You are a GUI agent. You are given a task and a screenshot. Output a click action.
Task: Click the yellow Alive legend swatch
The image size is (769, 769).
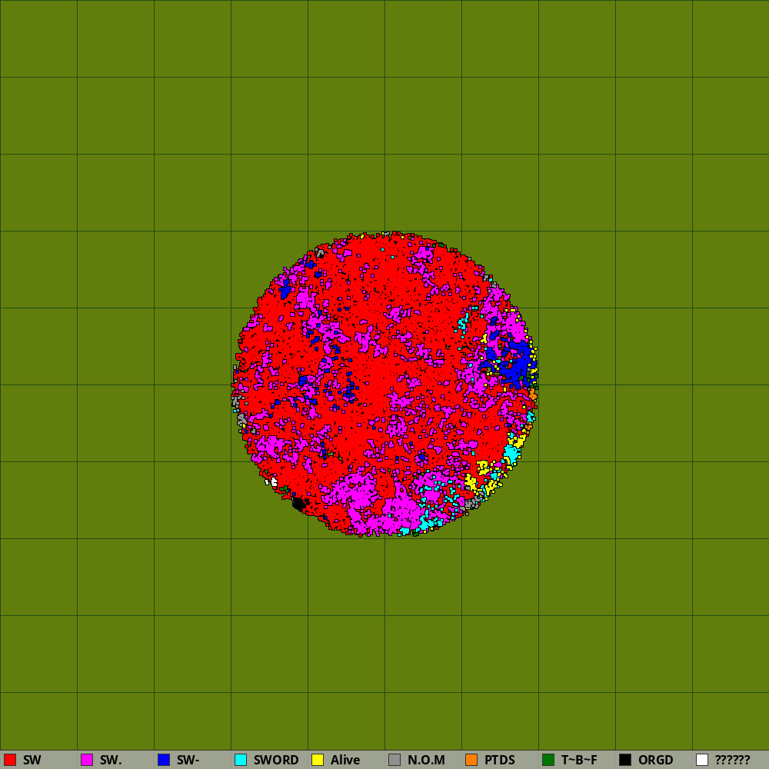tap(318, 760)
